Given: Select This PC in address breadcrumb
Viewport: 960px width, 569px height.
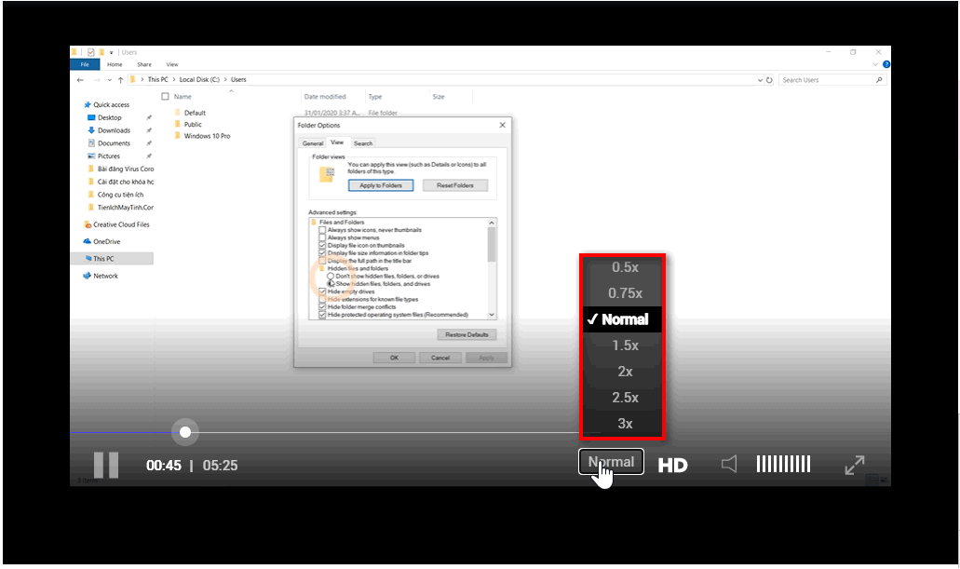Looking at the screenshot, I should 157,80.
